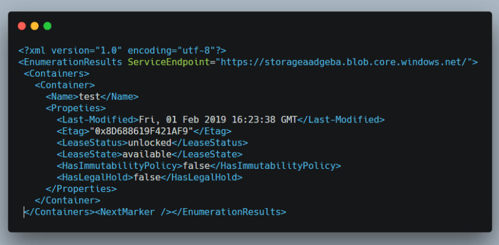The image size is (499, 245).
Task: Click the HasImmutabilityPolicy false value
Action: [196, 165]
